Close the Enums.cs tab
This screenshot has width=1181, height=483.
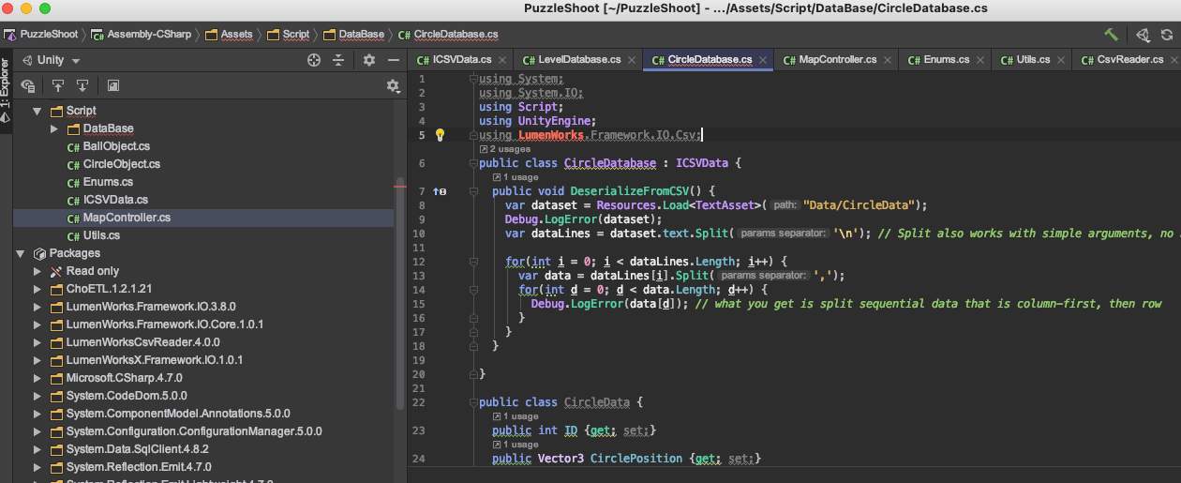tap(979, 60)
